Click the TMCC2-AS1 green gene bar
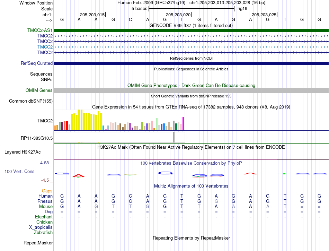Screen dimensions: 329x251 [x=191, y=30]
